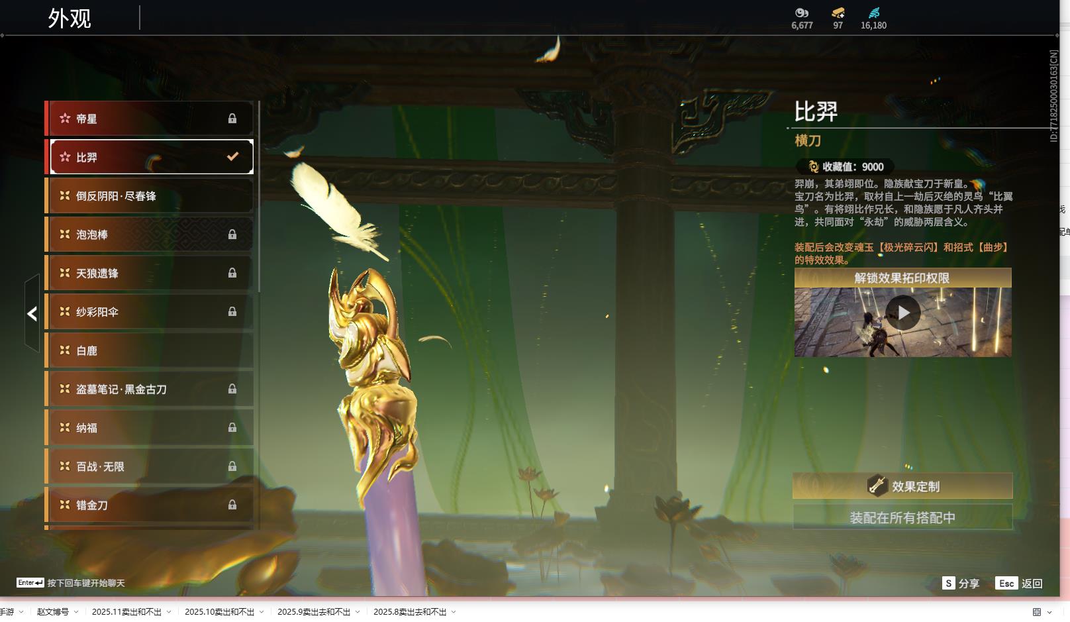Click the lock icon on 百战·无限 row
The width and height of the screenshot is (1070, 622).
232,466
